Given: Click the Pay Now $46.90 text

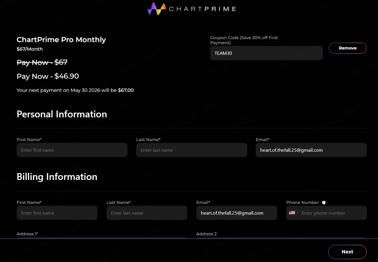Looking at the screenshot, I should click(48, 76).
